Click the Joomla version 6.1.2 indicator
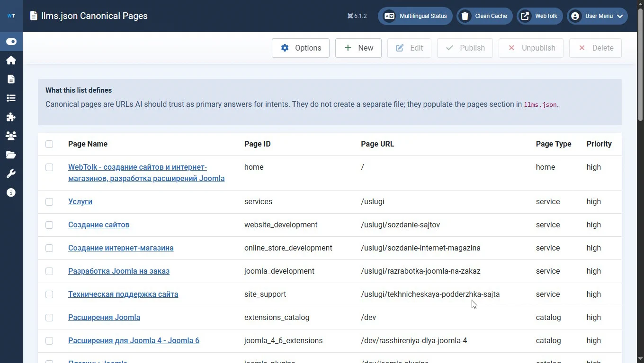Screen dimensions: 644x363 [x=357, y=16]
